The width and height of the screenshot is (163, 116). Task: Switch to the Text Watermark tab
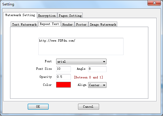click(24, 25)
